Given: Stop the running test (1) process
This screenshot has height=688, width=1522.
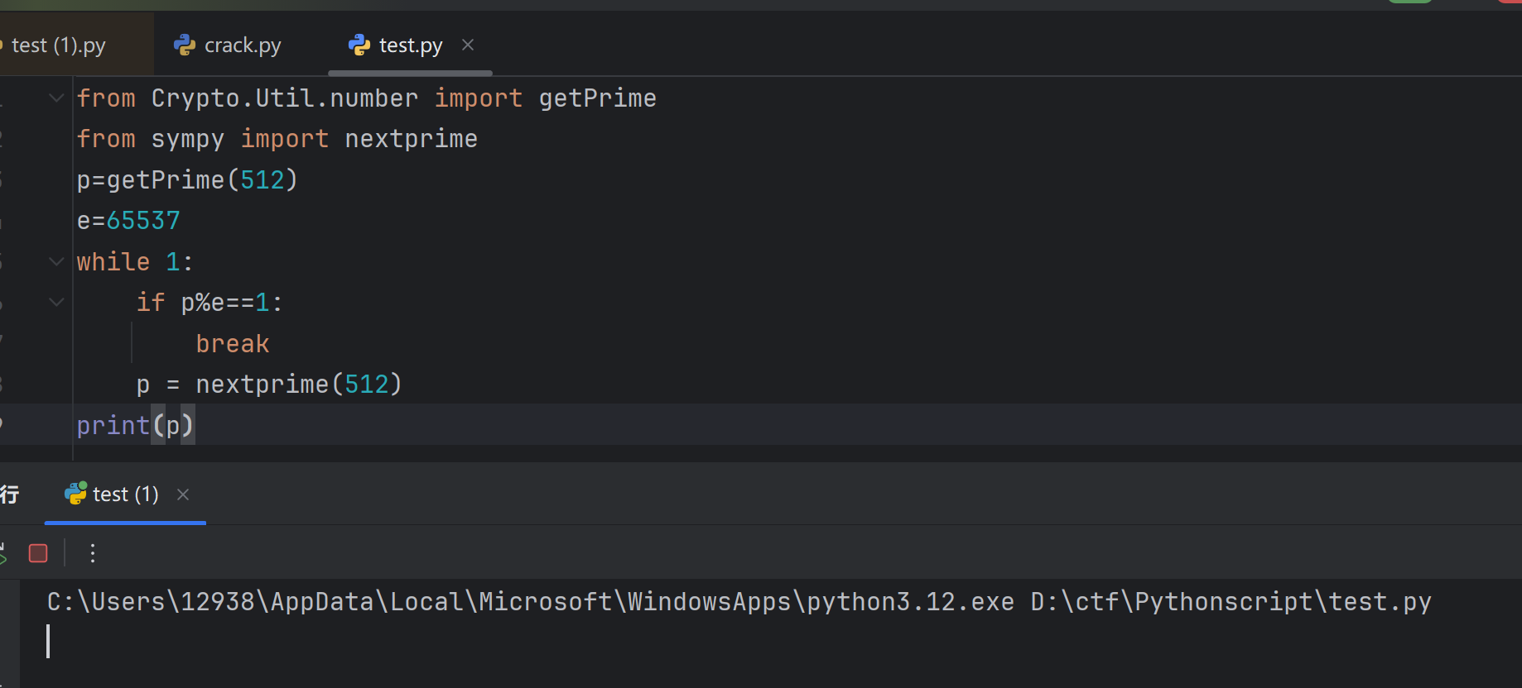Looking at the screenshot, I should (x=38, y=553).
